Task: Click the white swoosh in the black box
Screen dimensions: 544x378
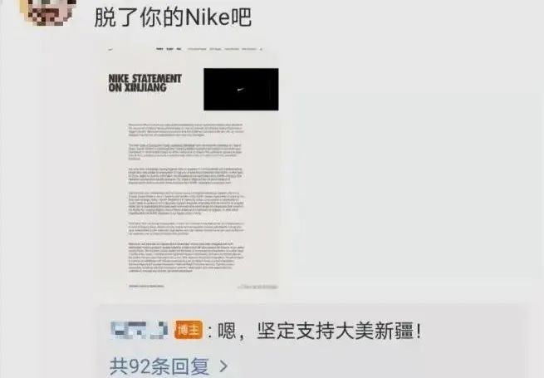Action: tap(240, 90)
